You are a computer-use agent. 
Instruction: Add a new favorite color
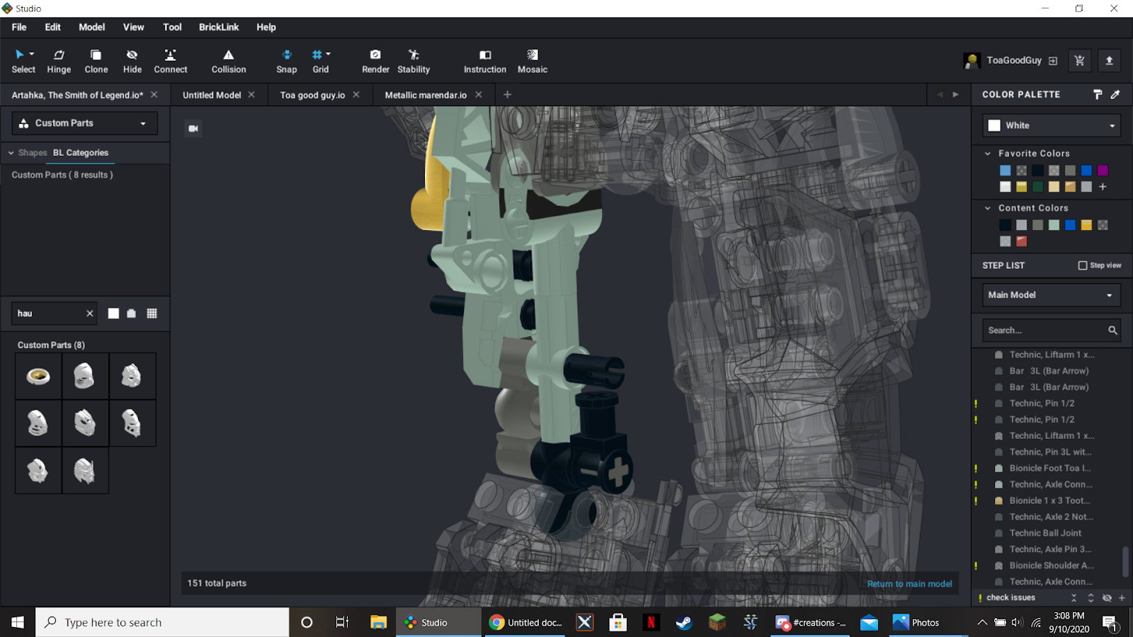pos(1103,187)
